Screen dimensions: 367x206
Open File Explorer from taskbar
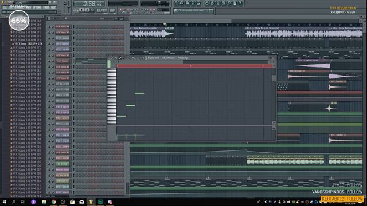click(44, 202)
